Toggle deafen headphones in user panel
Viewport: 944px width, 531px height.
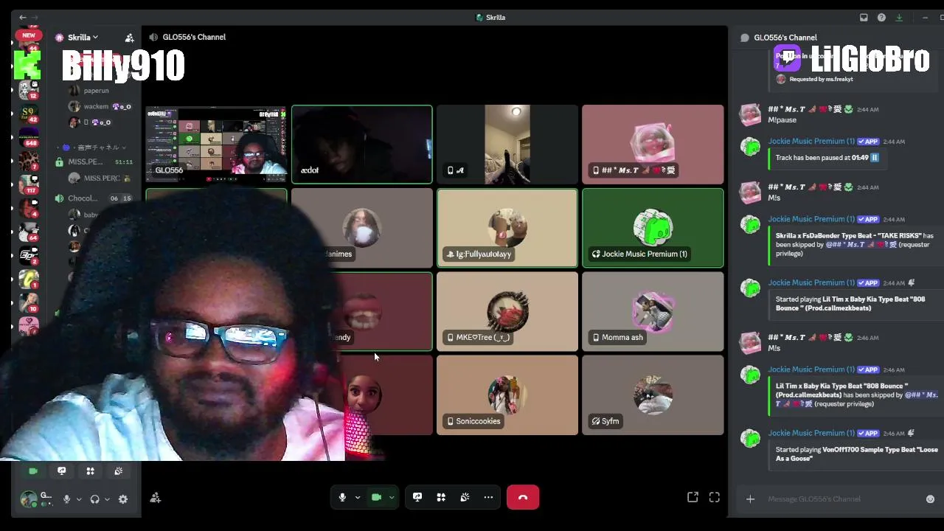pyautogui.click(x=94, y=499)
